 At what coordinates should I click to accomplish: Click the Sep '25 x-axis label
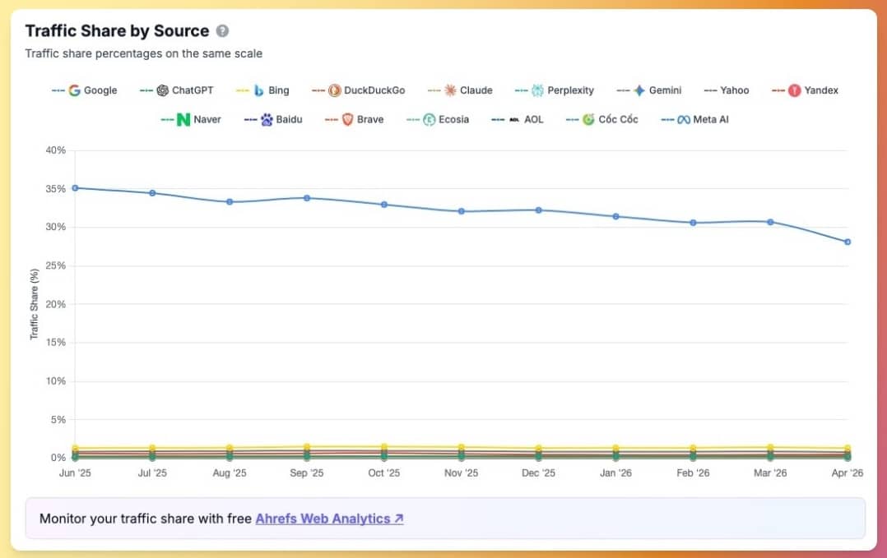307,473
